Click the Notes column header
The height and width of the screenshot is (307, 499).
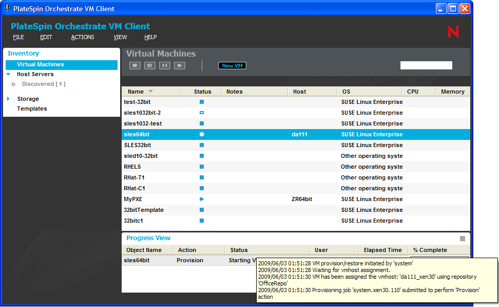235,92
